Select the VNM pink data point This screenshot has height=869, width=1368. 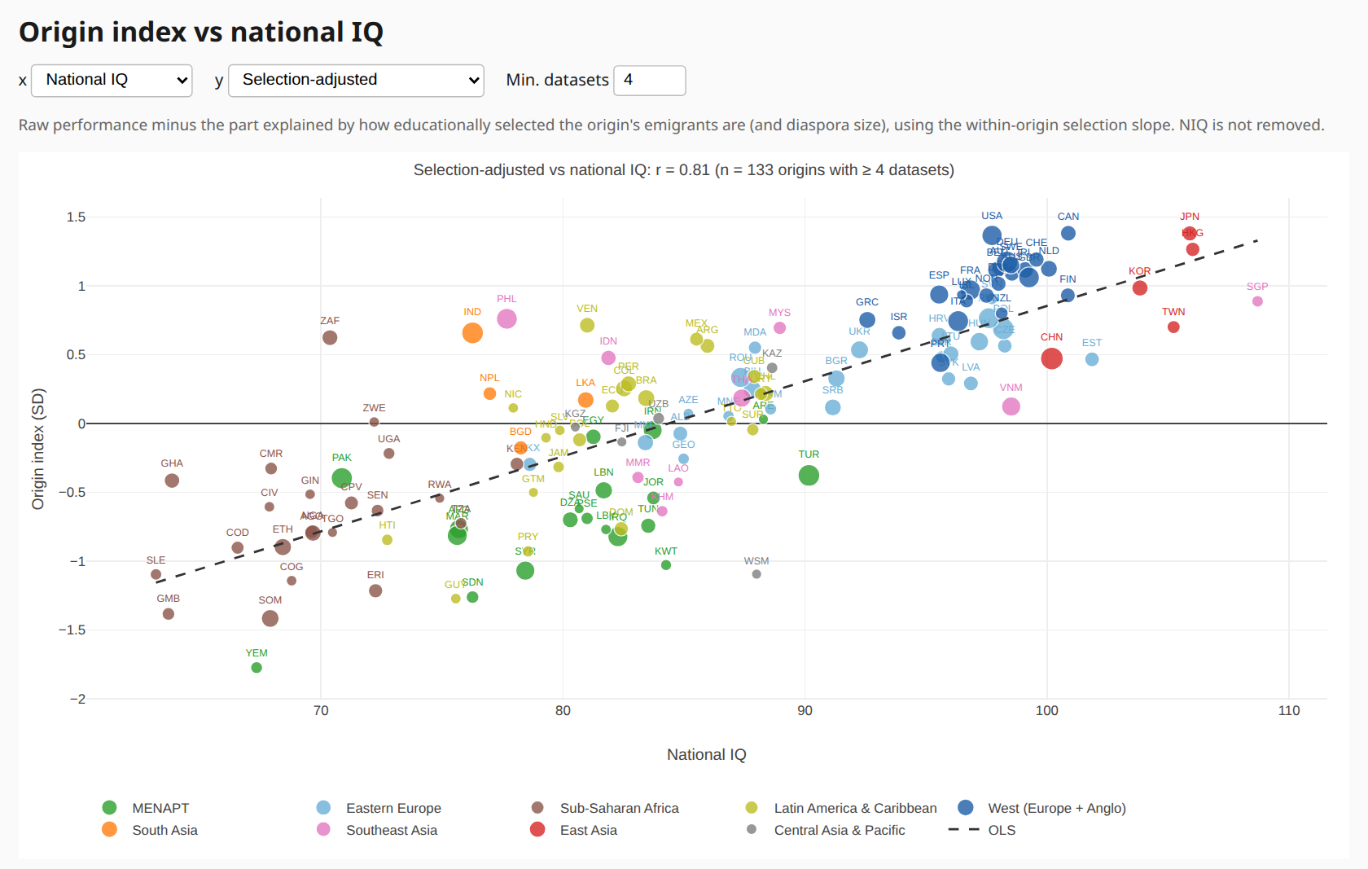pos(1011,406)
